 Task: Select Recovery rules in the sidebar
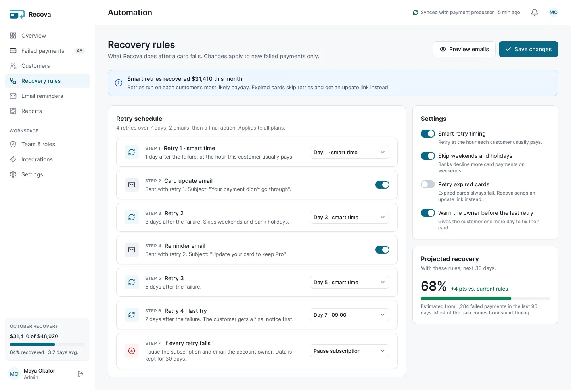point(48,81)
